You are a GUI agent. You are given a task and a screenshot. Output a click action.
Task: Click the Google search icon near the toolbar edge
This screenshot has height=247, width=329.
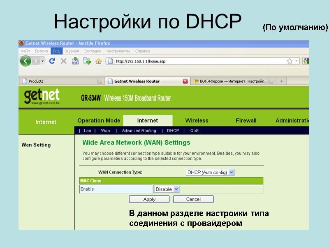306,61
